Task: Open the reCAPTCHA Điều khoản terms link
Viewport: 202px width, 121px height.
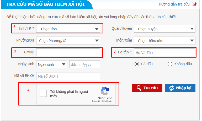Action: coord(107,101)
